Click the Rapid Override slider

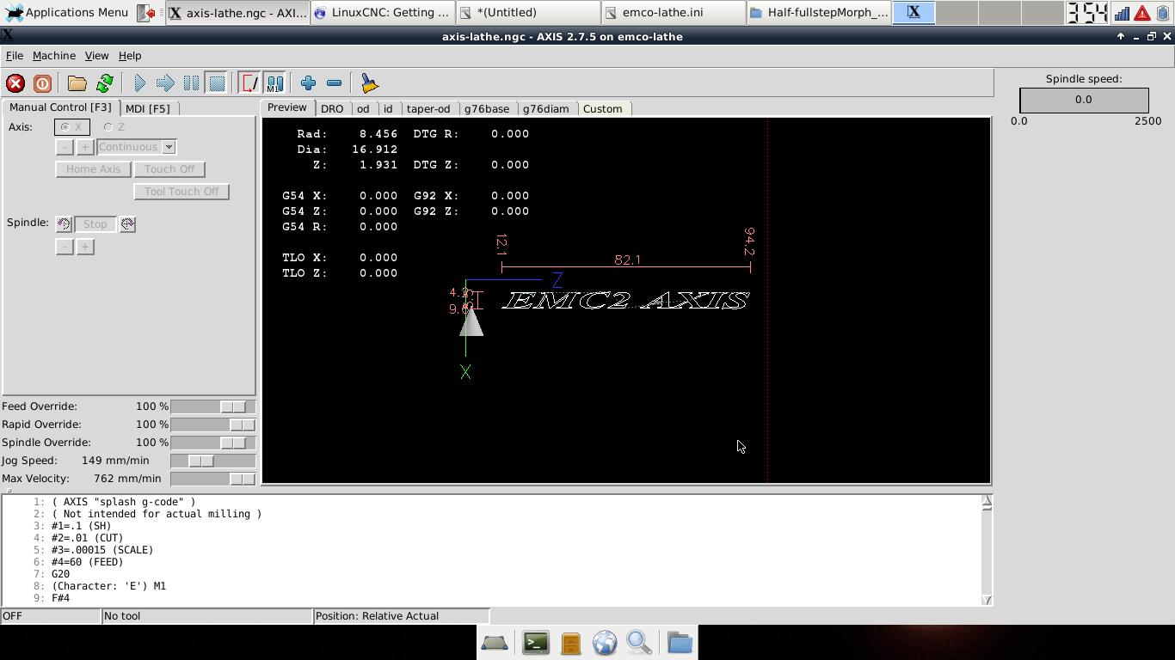[213, 425]
